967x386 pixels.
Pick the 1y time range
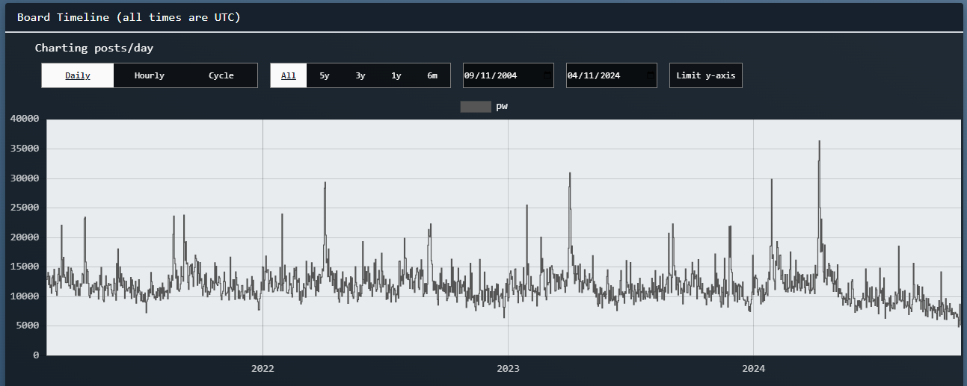pyautogui.click(x=396, y=75)
